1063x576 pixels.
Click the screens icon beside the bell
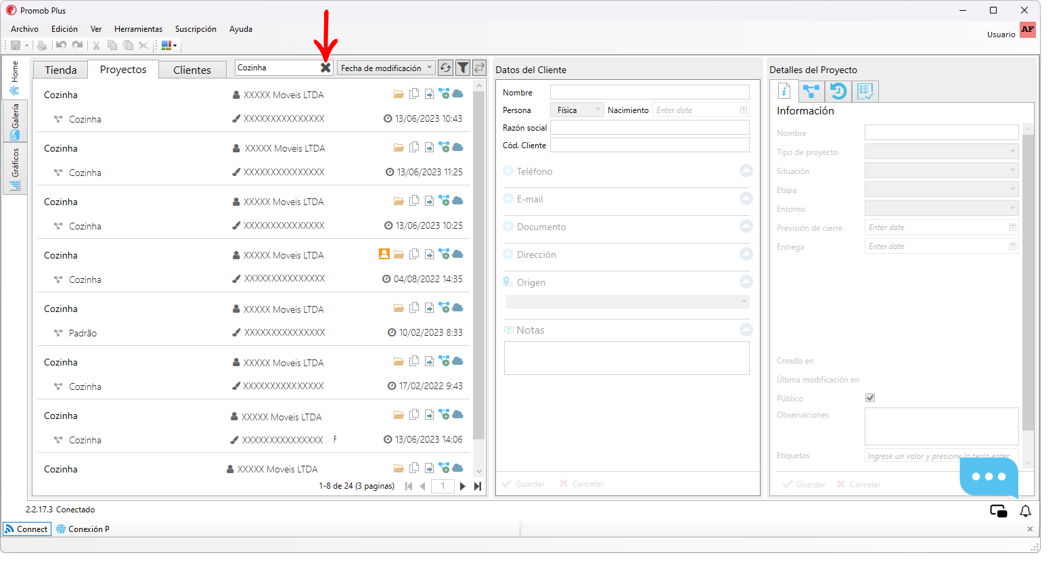(999, 511)
